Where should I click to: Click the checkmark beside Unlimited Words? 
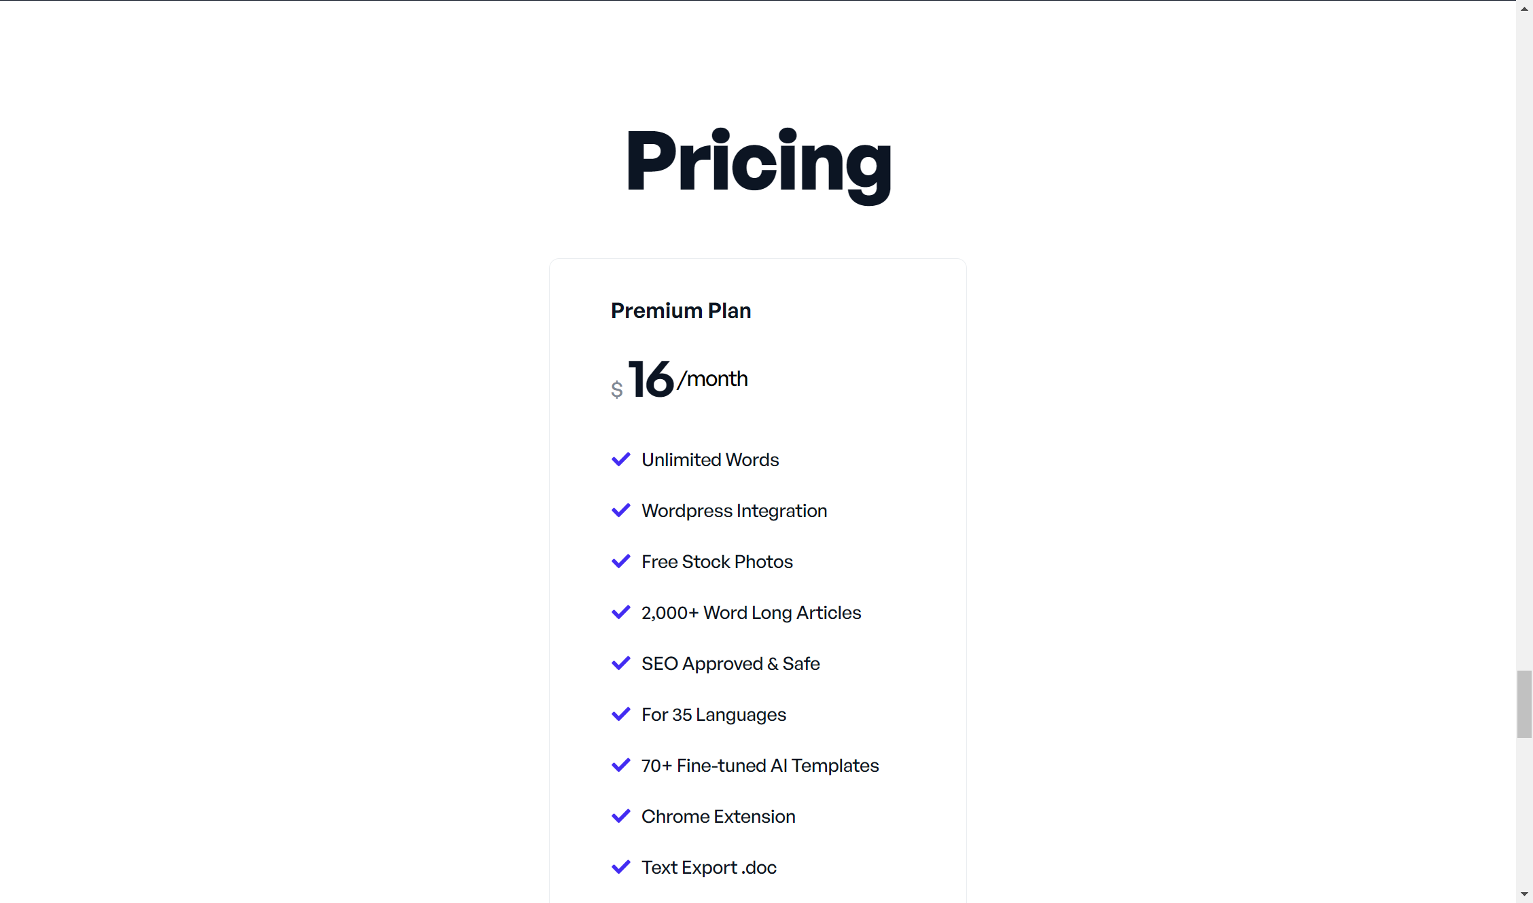[x=620, y=460]
